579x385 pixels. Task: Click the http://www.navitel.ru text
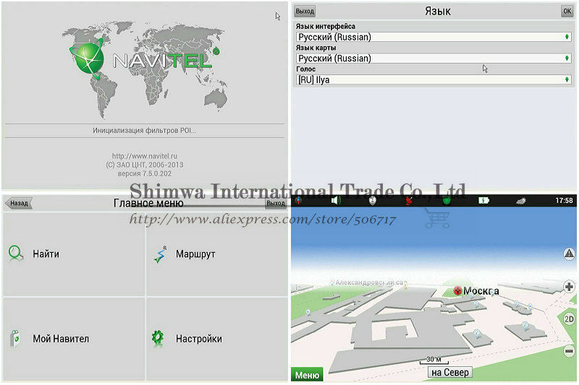tap(144, 156)
